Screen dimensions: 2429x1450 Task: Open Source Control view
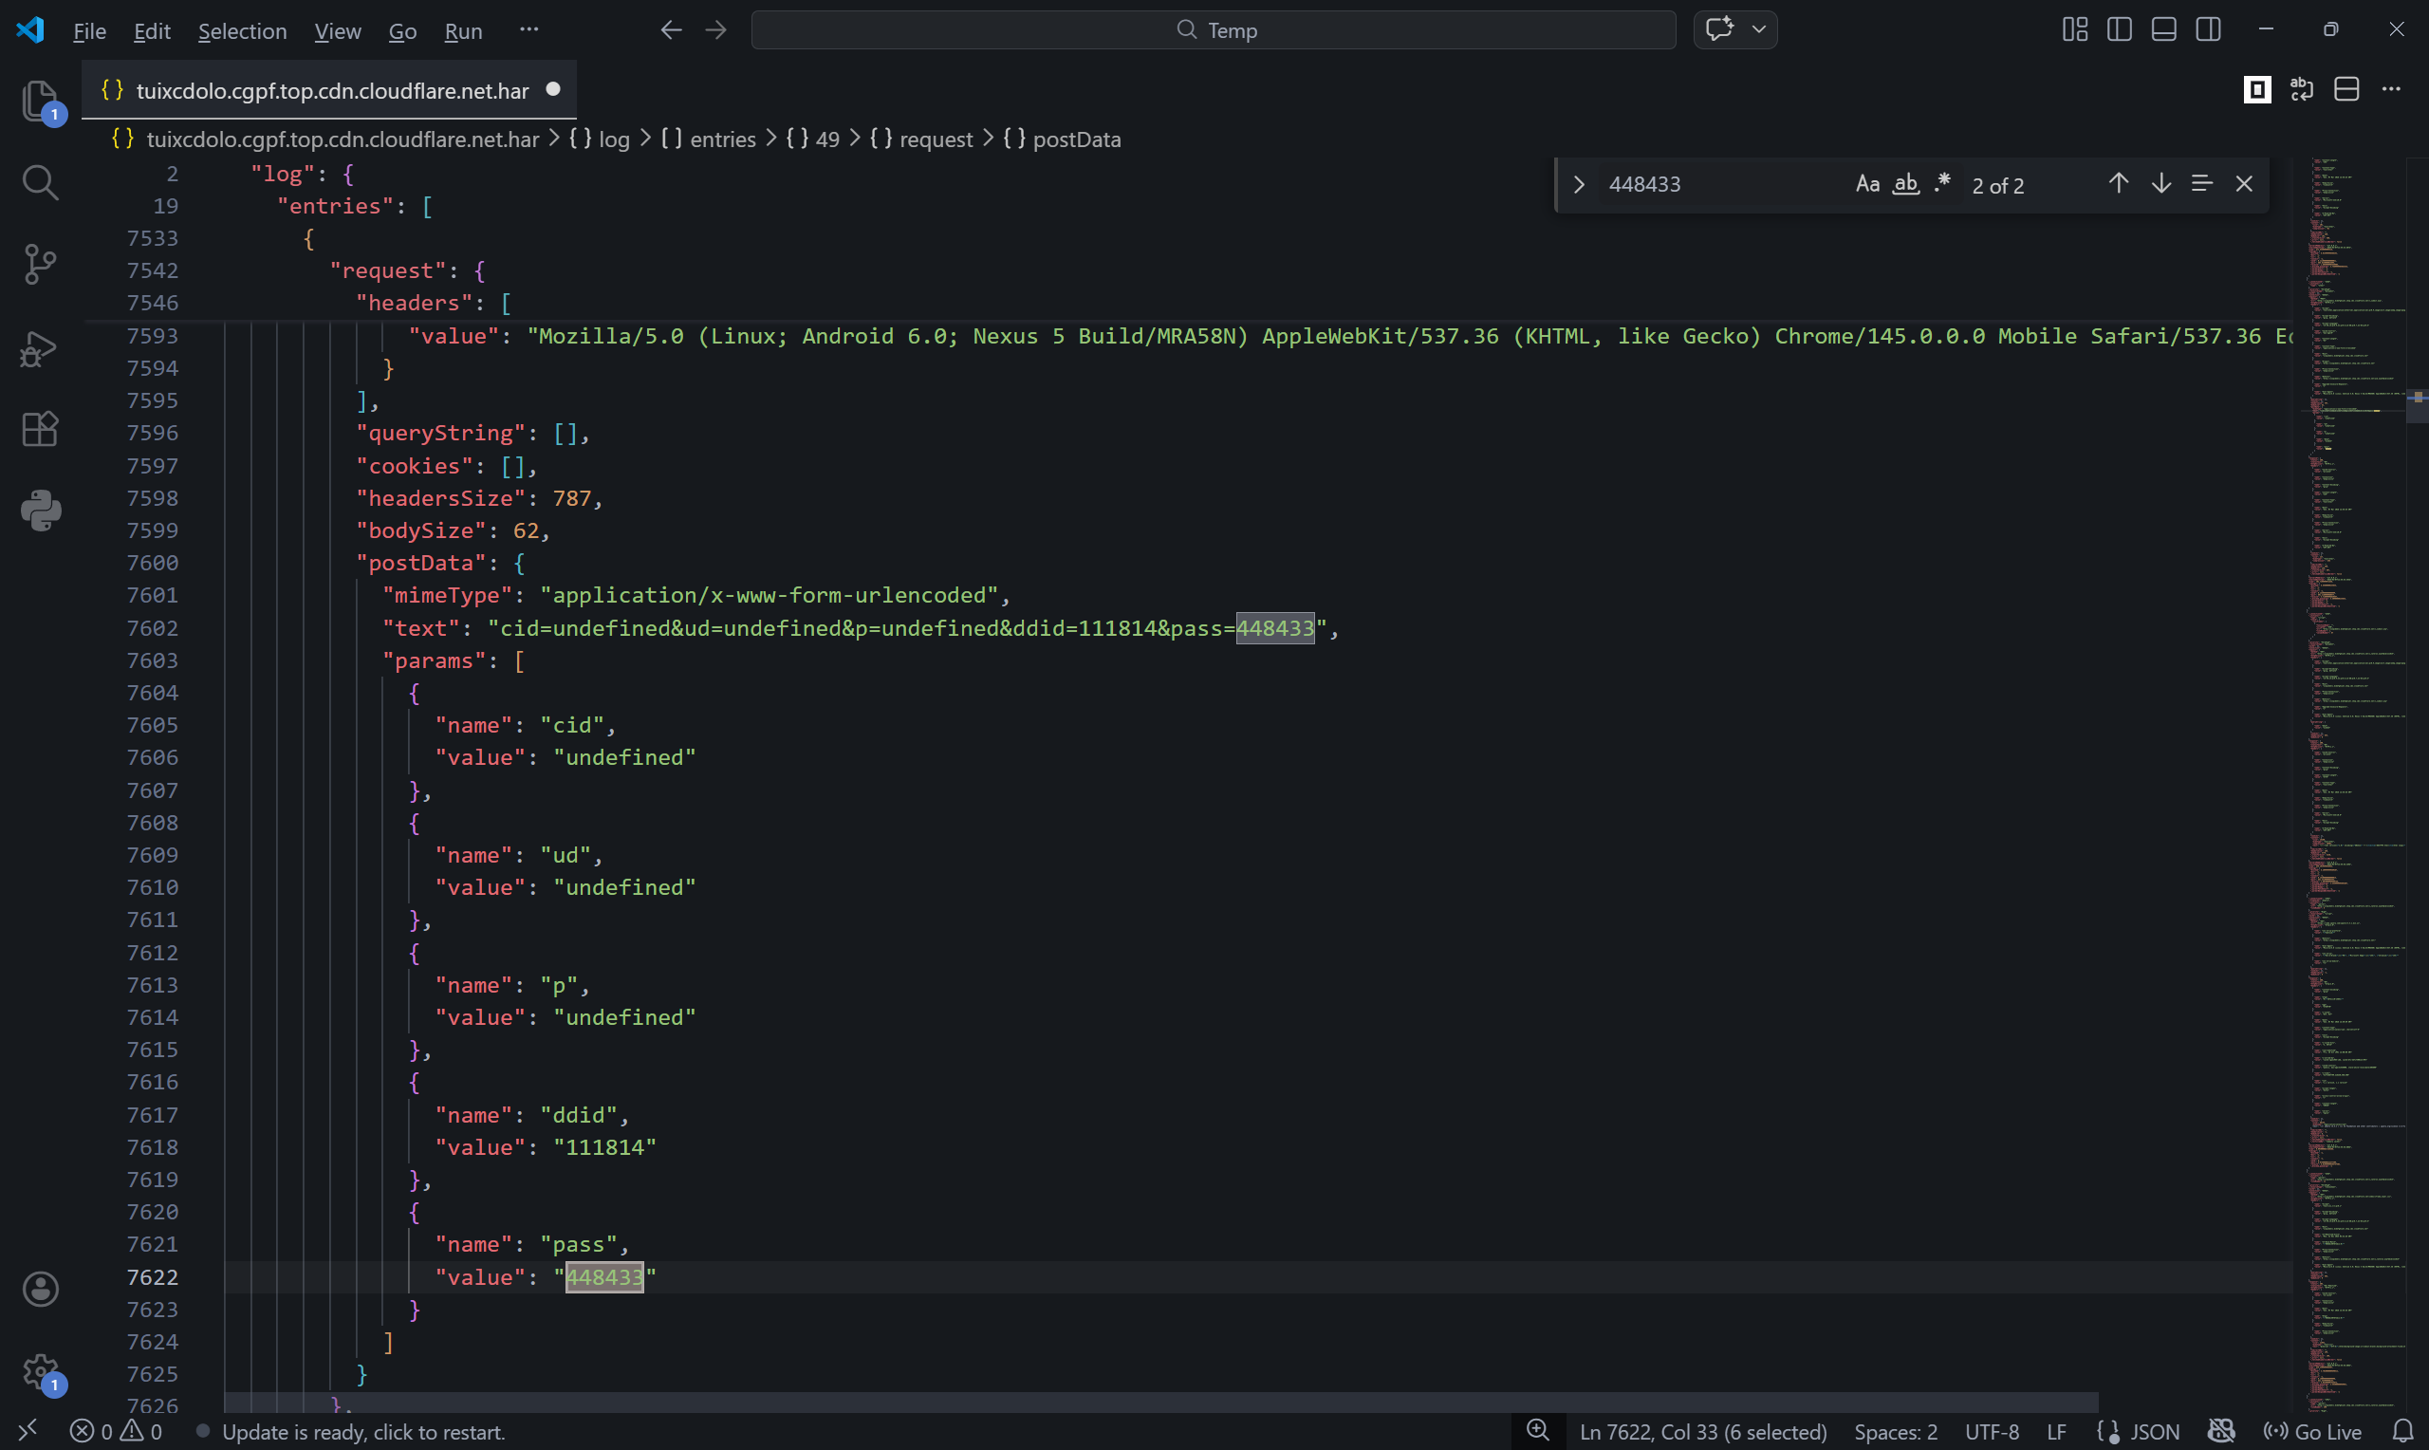(x=40, y=265)
